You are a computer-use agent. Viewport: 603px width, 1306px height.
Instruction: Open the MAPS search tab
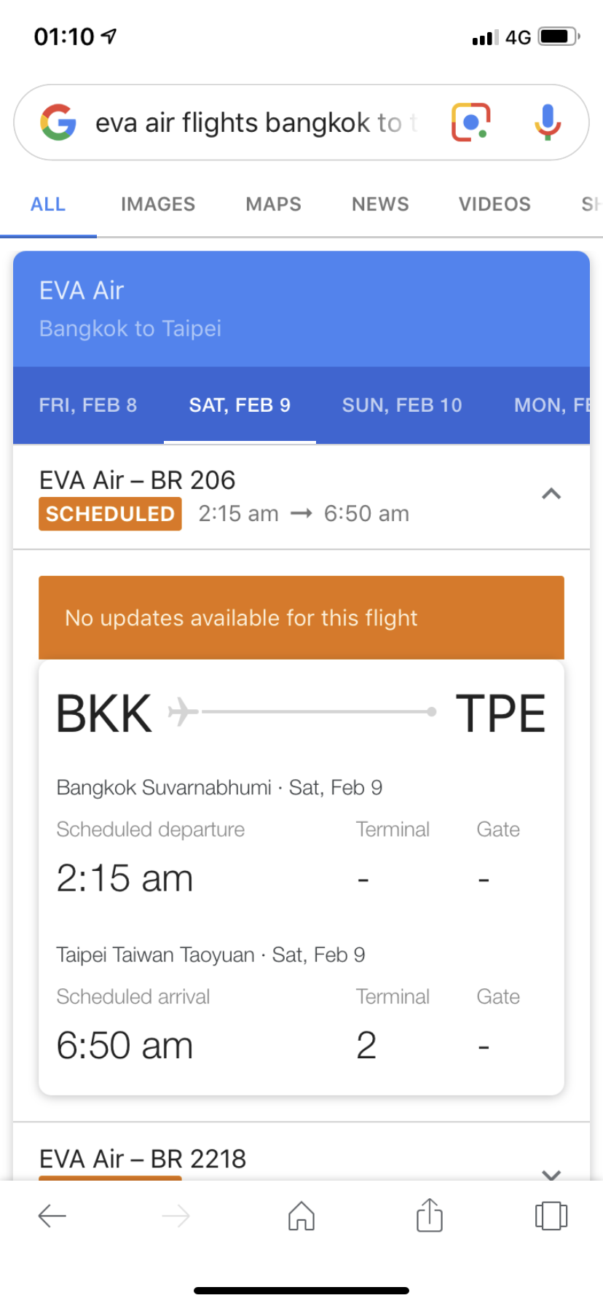273,204
